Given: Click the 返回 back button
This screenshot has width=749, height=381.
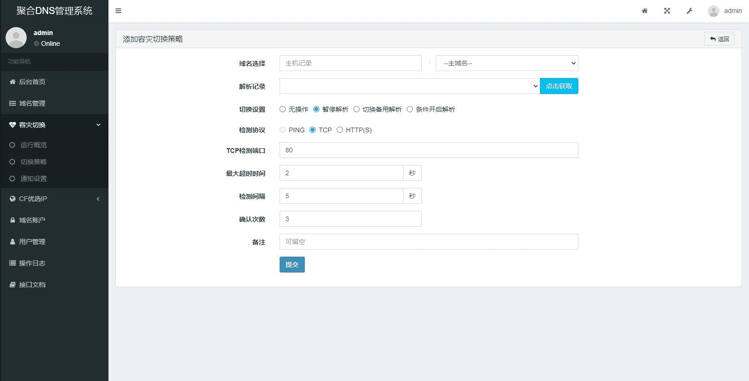Looking at the screenshot, I should 719,39.
